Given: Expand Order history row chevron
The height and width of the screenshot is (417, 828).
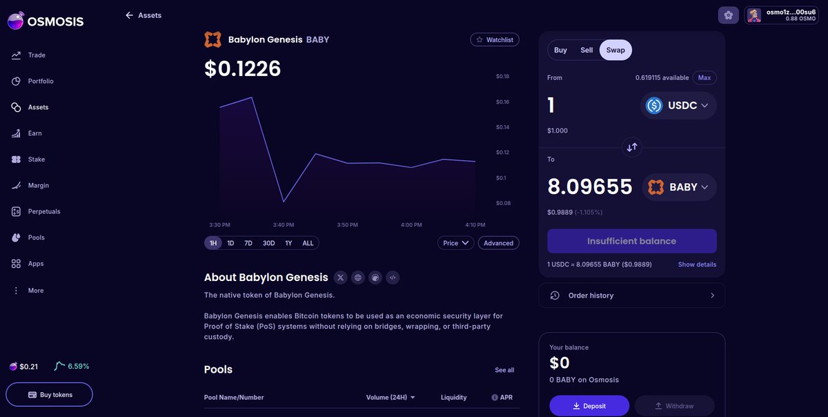Looking at the screenshot, I should pyautogui.click(x=713, y=295).
